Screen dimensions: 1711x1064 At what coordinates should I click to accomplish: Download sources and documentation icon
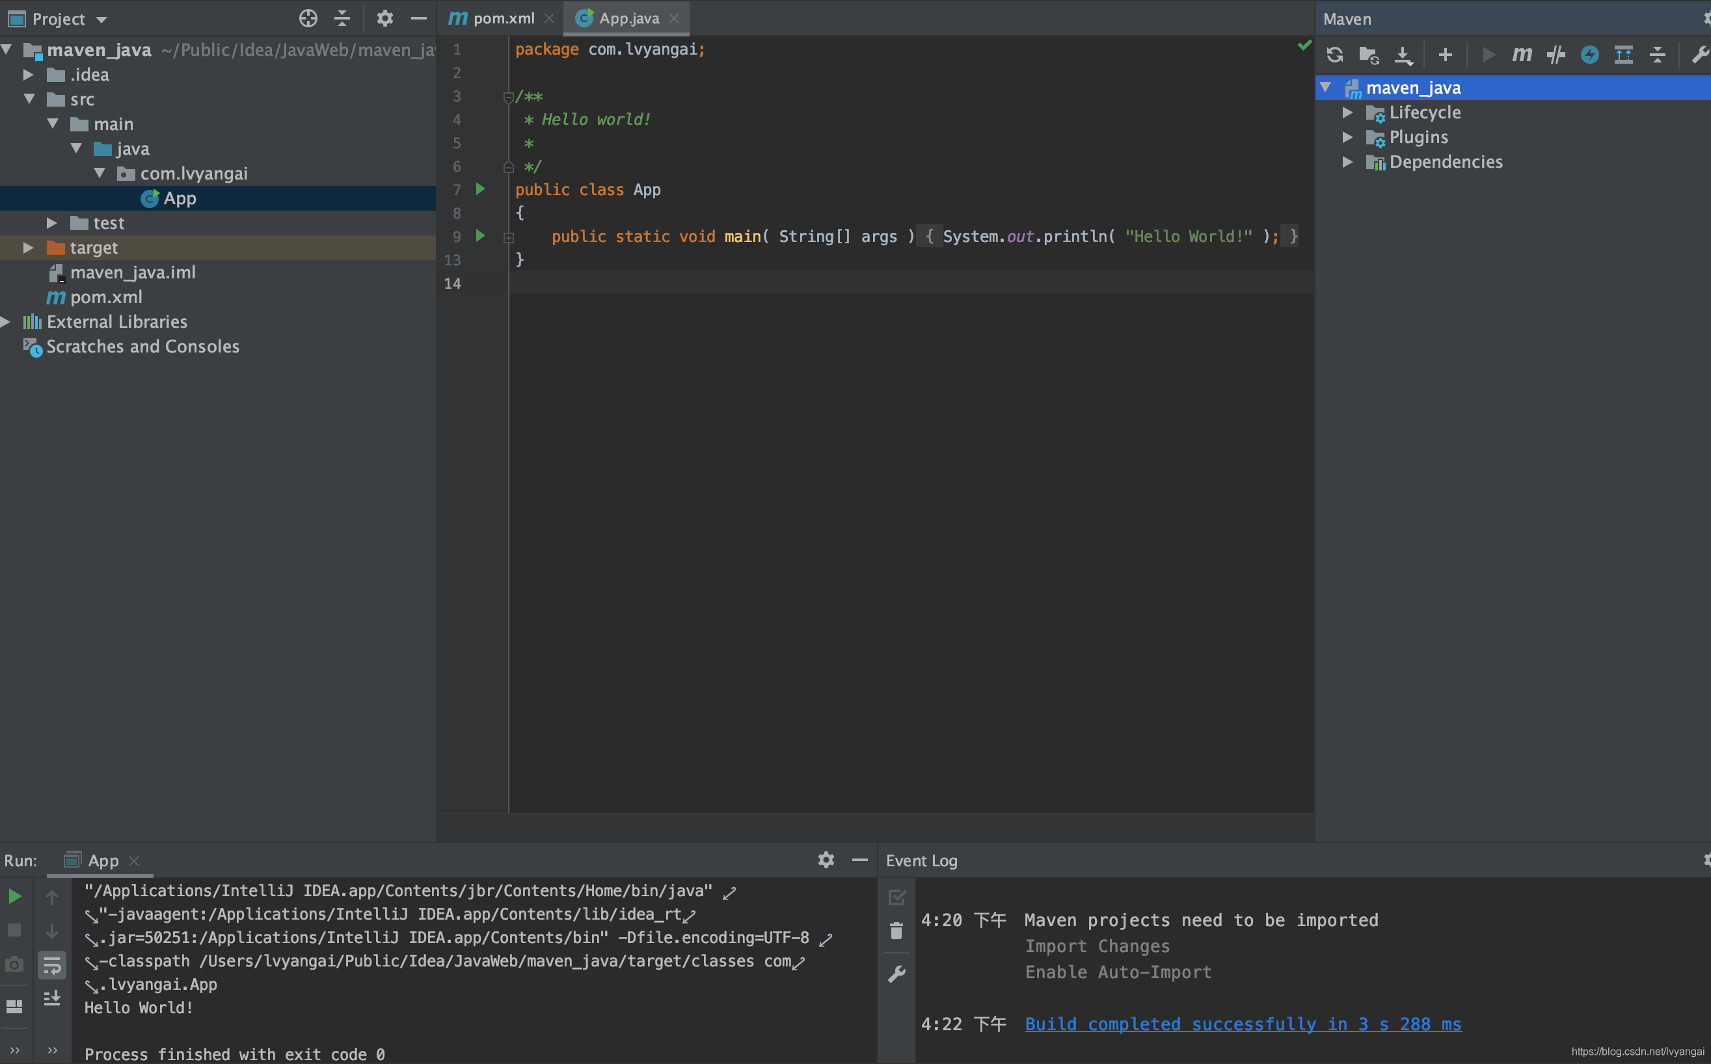tap(1403, 55)
